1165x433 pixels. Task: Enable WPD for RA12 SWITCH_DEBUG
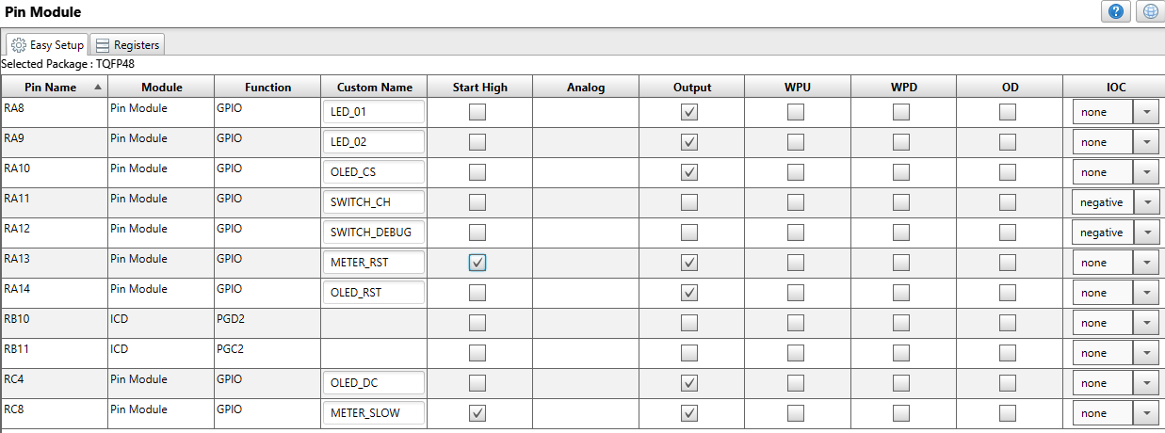[901, 233]
